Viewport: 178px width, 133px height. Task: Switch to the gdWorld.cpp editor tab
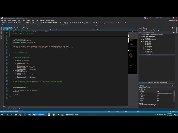pos(26,28)
